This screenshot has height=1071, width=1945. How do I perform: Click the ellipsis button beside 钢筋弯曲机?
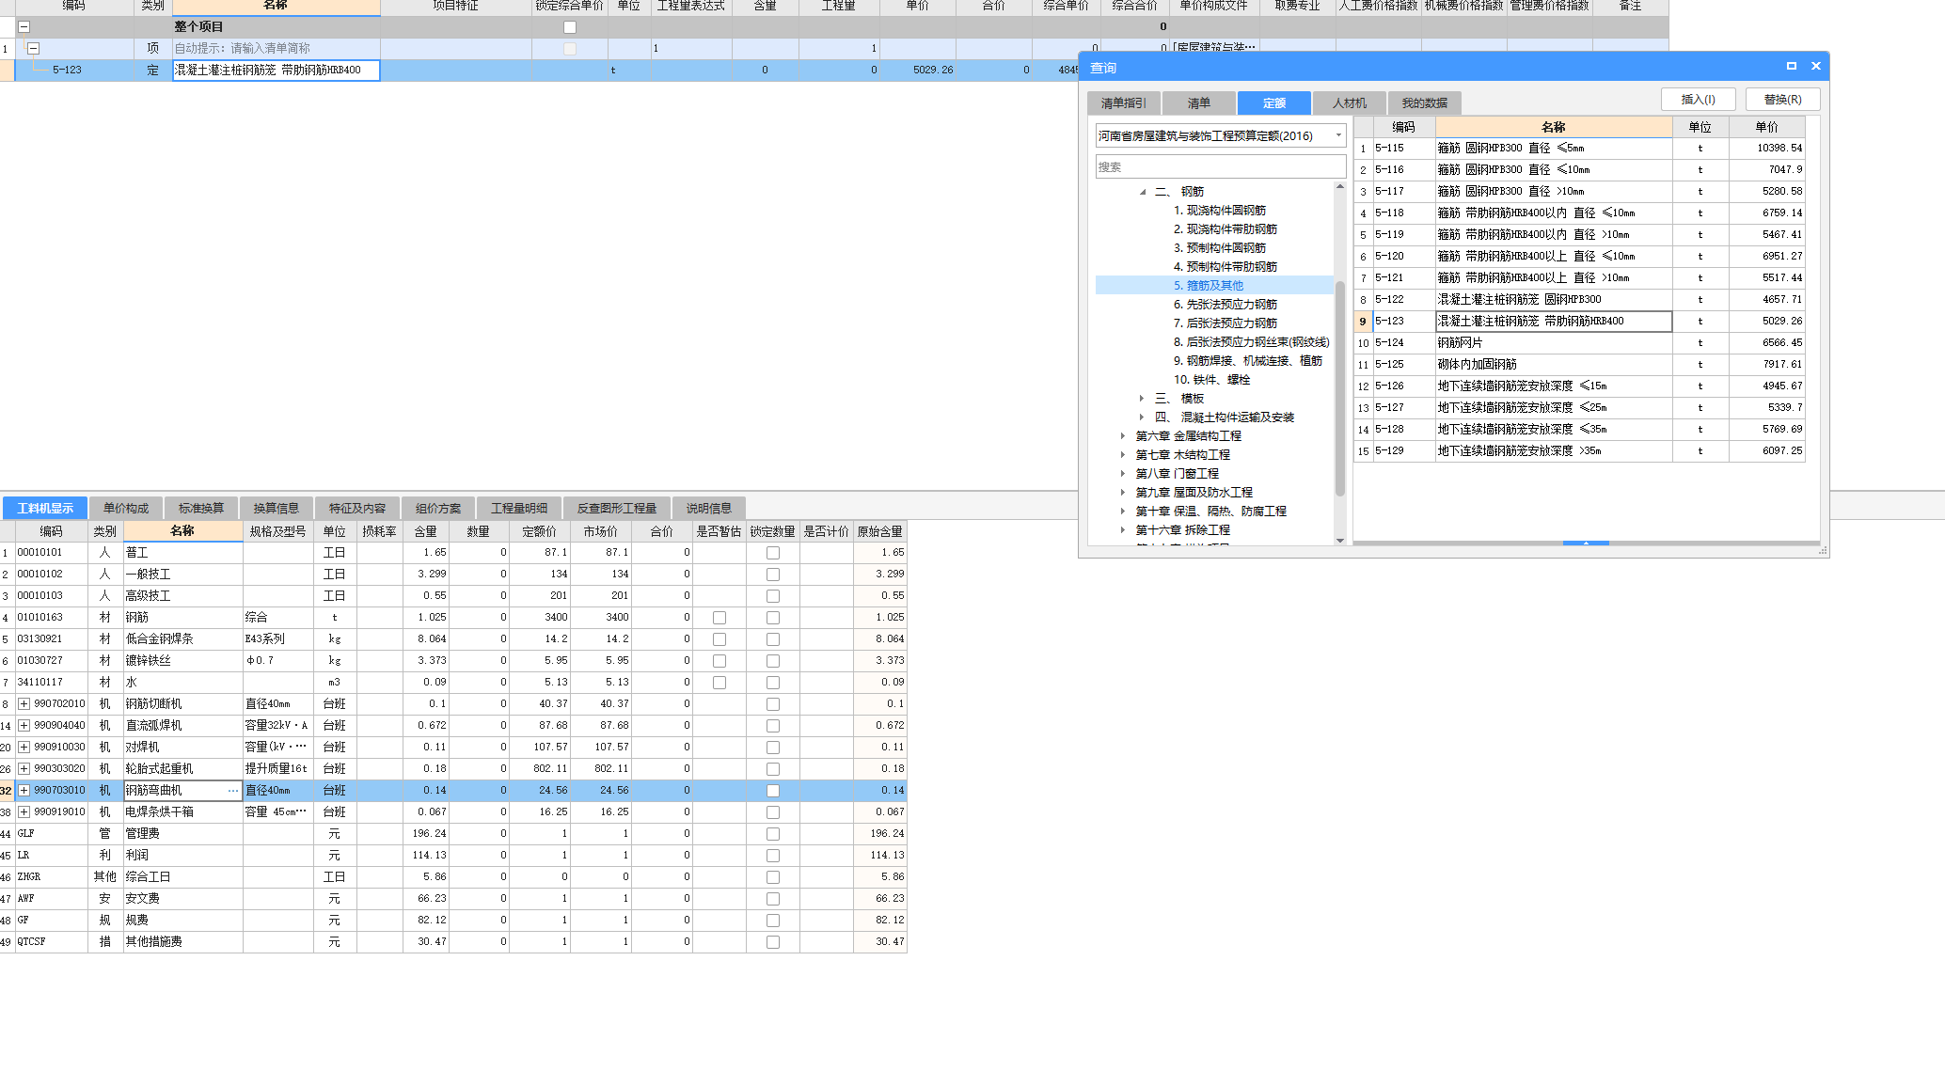pos(233,791)
